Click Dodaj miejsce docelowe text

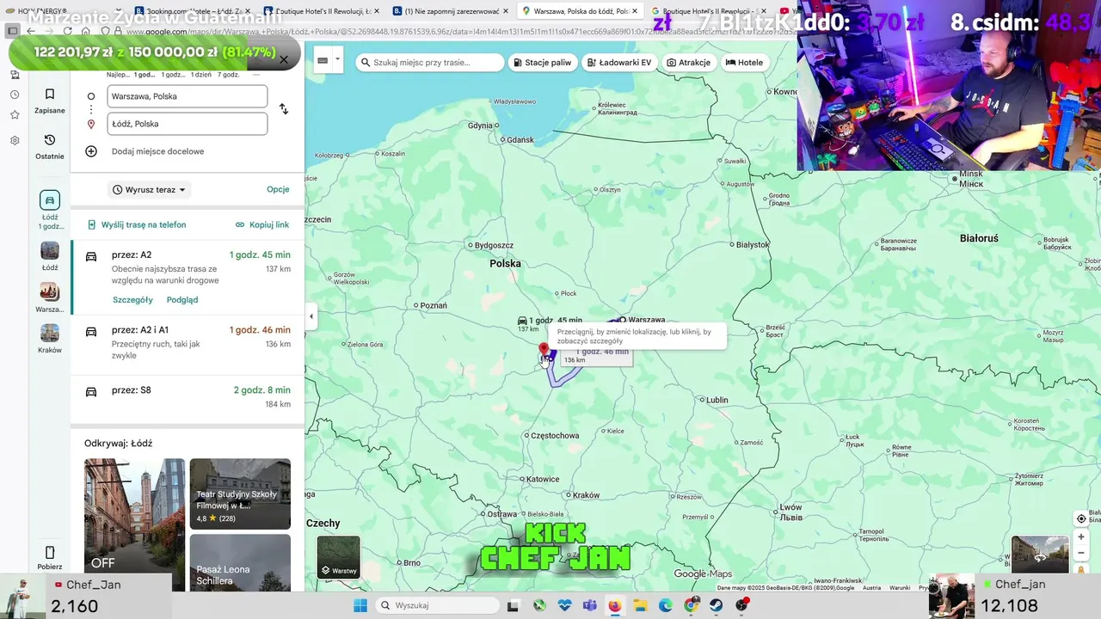(x=157, y=151)
